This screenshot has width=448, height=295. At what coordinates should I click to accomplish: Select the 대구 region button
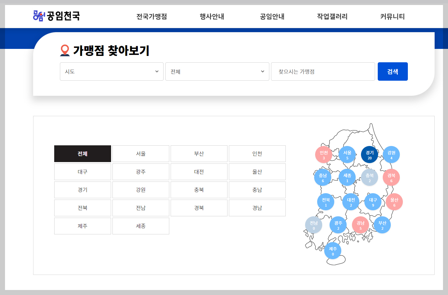coord(83,172)
